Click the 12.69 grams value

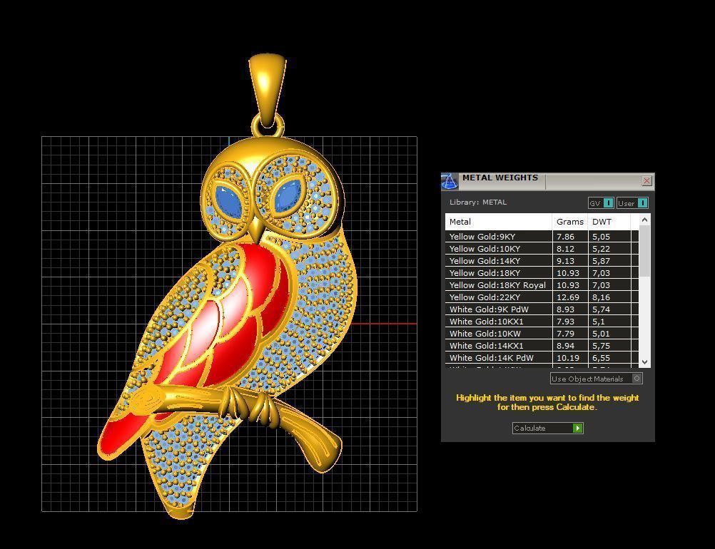pyautogui.click(x=568, y=297)
